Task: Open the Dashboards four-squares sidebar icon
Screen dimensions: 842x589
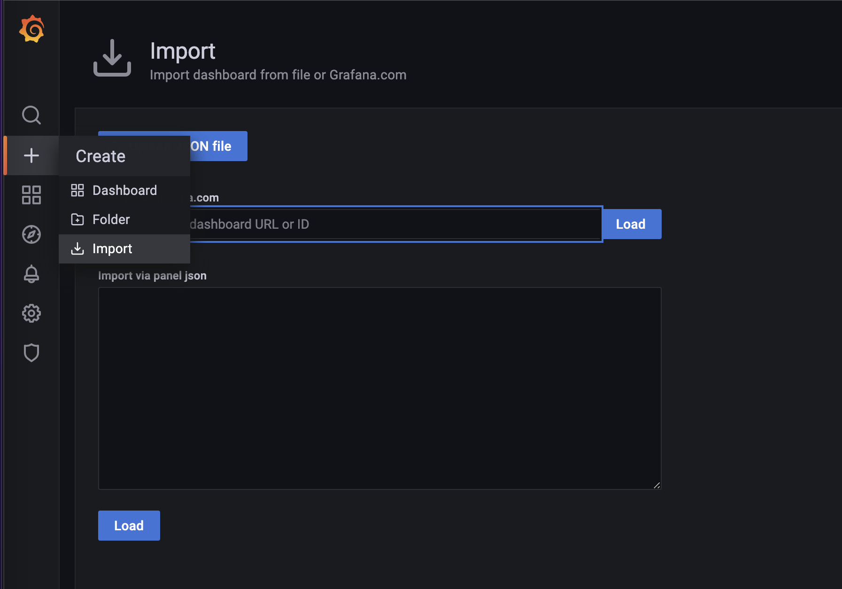Action: tap(31, 195)
